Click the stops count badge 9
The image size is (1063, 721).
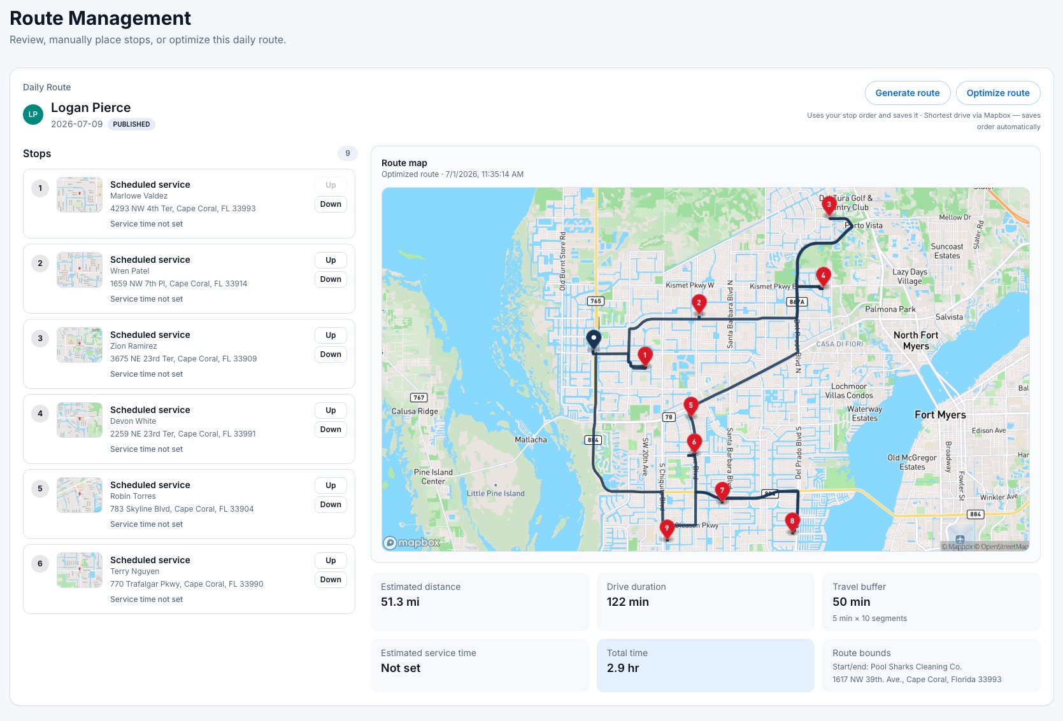coord(347,153)
